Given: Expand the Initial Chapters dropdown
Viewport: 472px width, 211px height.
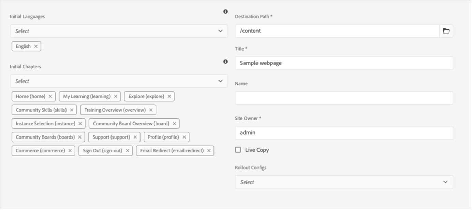Looking at the screenshot, I should 220,81.
